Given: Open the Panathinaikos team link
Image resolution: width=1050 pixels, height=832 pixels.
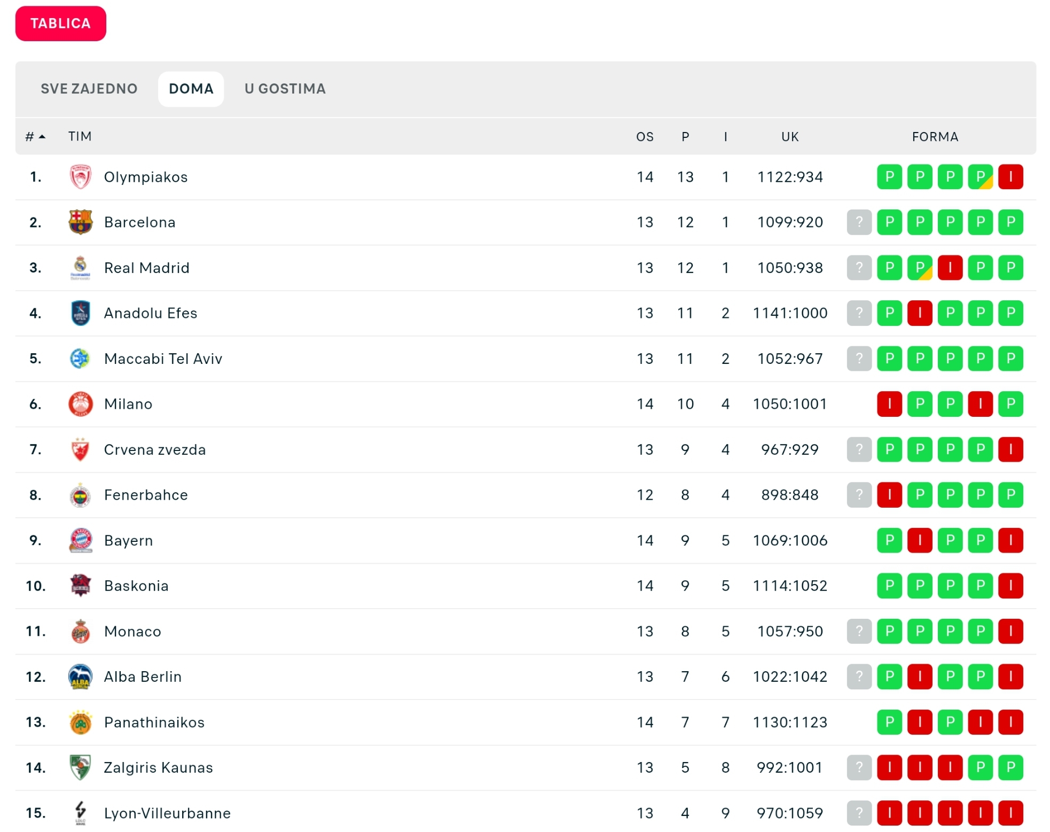Looking at the screenshot, I should (154, 722).
